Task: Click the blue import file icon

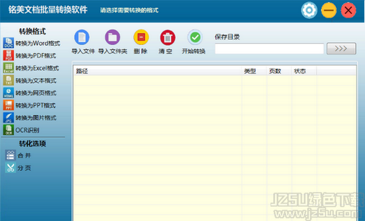Action: pyautogui.click(x=82, y=37)
